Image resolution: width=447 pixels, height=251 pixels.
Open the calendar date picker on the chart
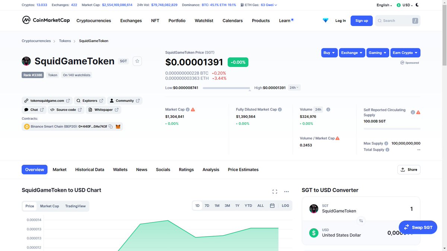click(x=273, y=205)
